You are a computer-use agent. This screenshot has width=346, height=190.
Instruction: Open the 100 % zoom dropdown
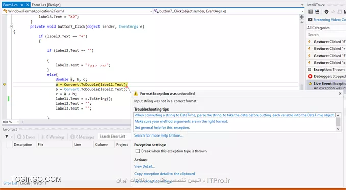pyautogui.click(x=18, y=122)
